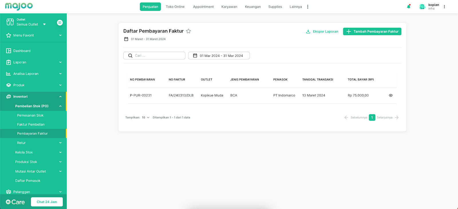Click the Pelanggan people icon
Screen dimensions: 458x209
[x=9, y=192]
